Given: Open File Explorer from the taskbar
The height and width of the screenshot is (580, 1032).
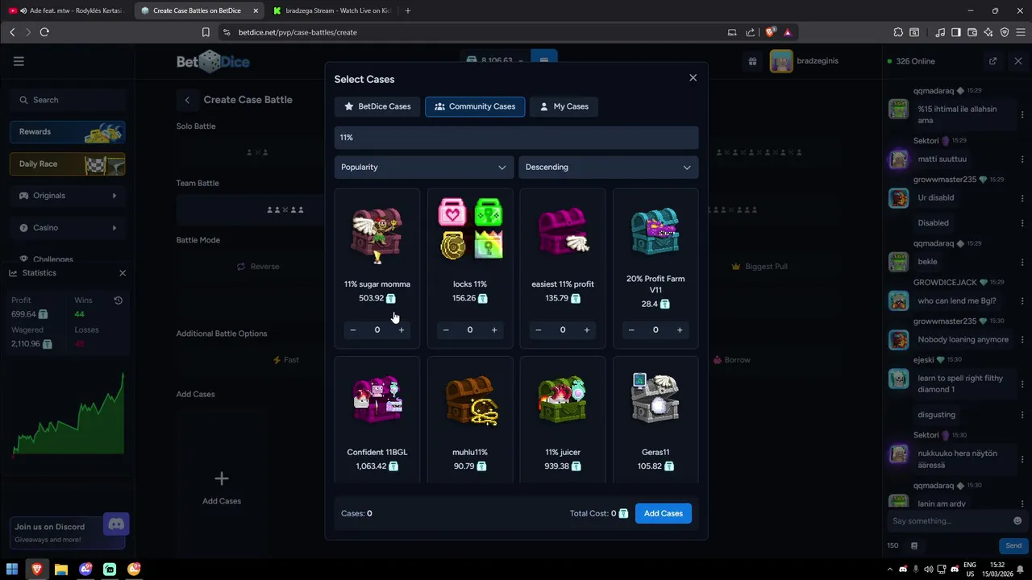Looking at the screenshot, I should [61, 569].
